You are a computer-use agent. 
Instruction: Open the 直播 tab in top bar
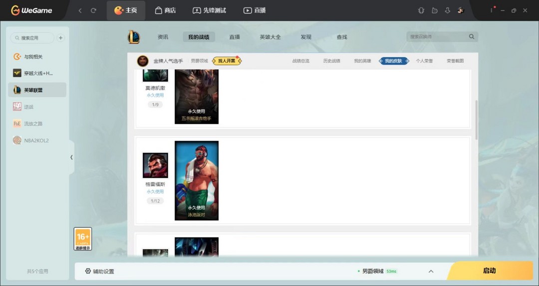coord(255,10)
